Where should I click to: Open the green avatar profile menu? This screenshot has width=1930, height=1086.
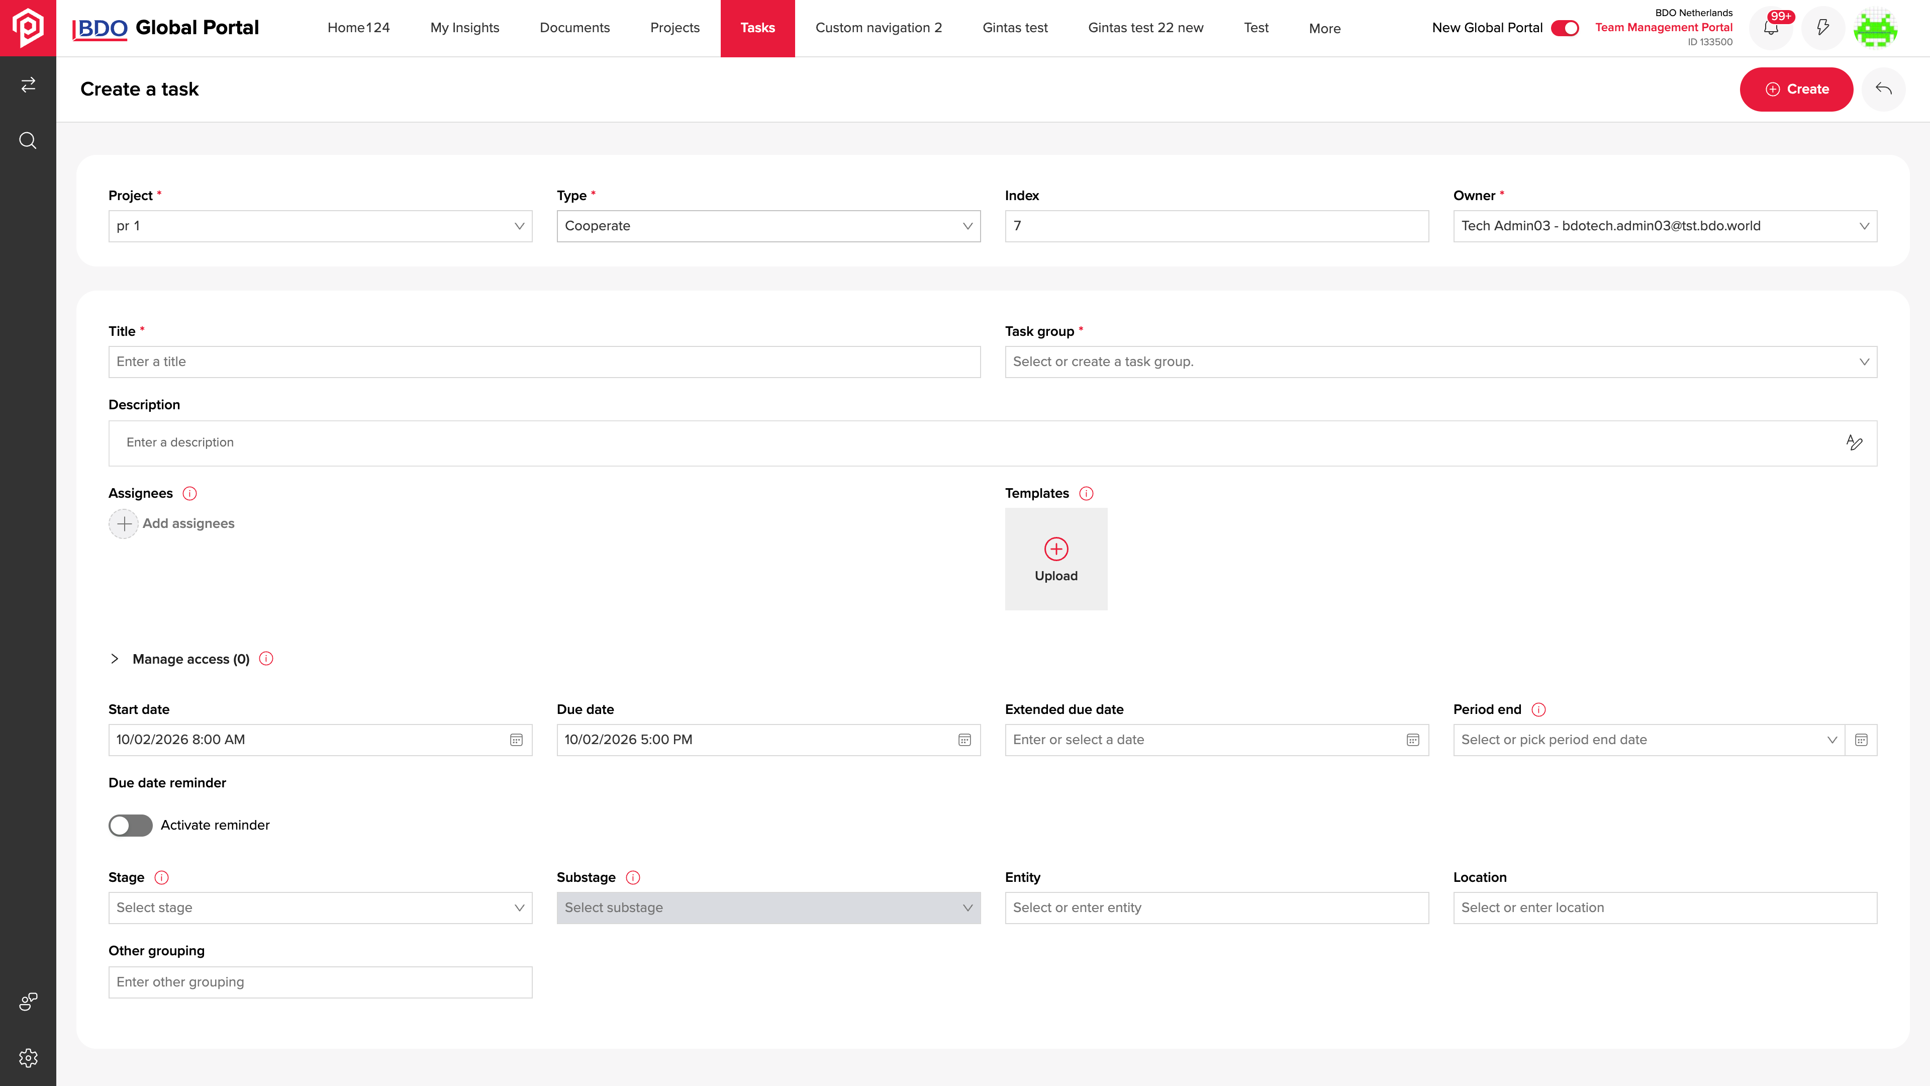1875,28
